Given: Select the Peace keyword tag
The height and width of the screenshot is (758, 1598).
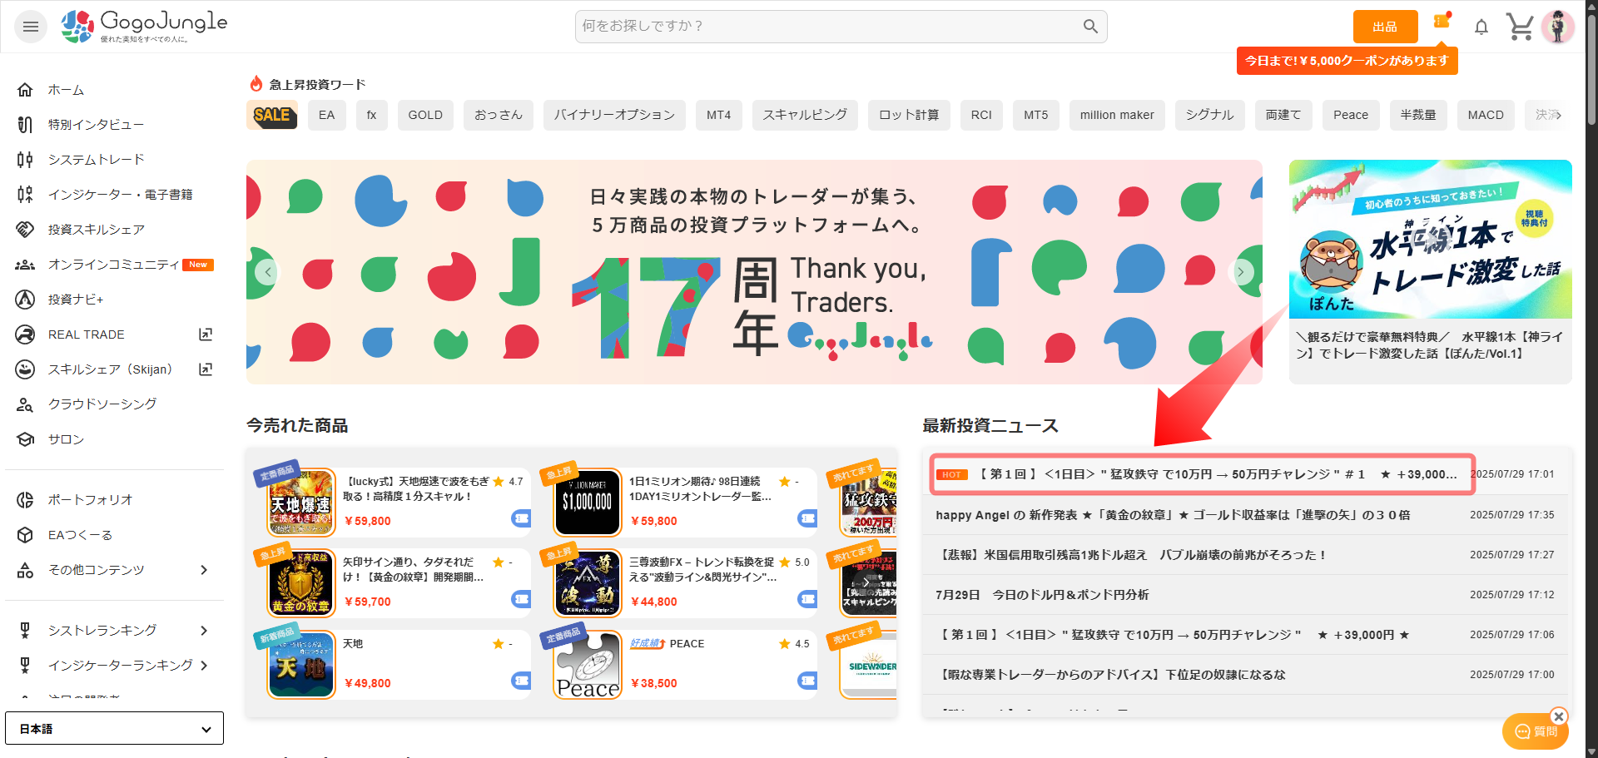Looking at the screenshot, I should tap(1351, 115).
